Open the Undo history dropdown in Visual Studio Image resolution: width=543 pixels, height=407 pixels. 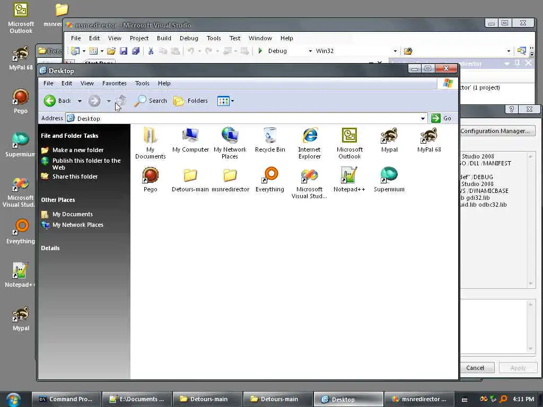199,51
